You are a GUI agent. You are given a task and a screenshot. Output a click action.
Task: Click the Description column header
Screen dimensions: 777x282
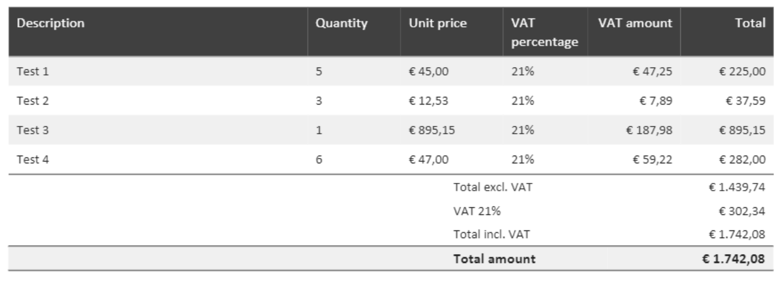[x=50, y=24]
